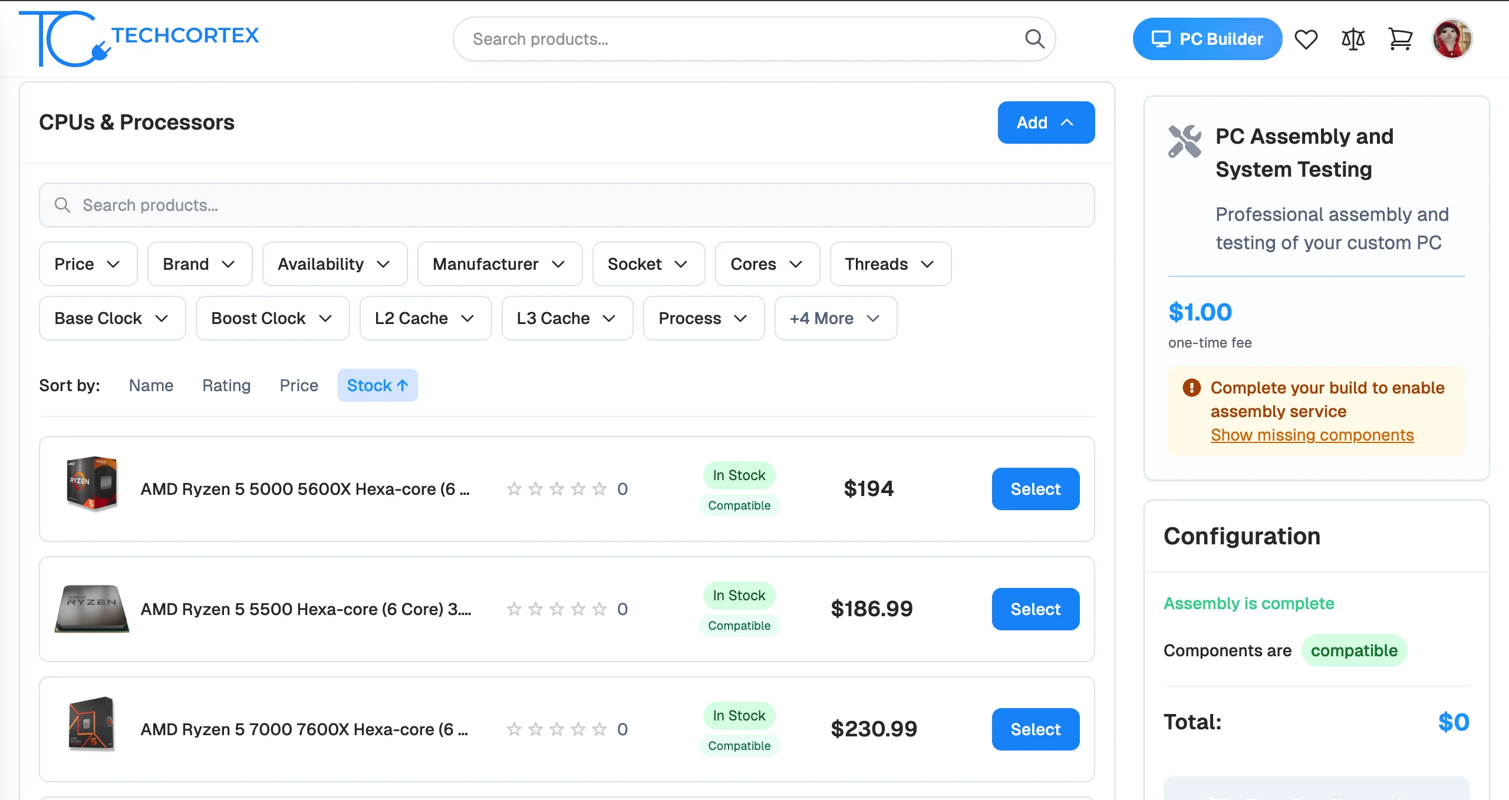Click the PC Builder button
Image resolution: width=1509 pixels, height=800 pixels.
(1207, 39)
